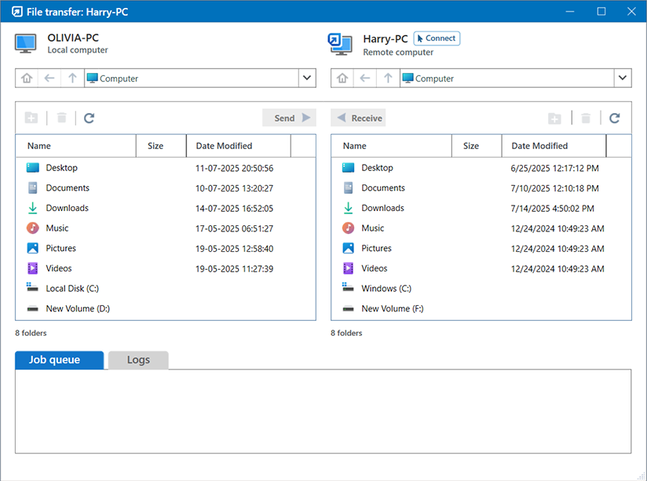This screenshot has height=481, width=647.
Task: Select Windows (C:) drive on remote
Action: [x=386, y=289]
